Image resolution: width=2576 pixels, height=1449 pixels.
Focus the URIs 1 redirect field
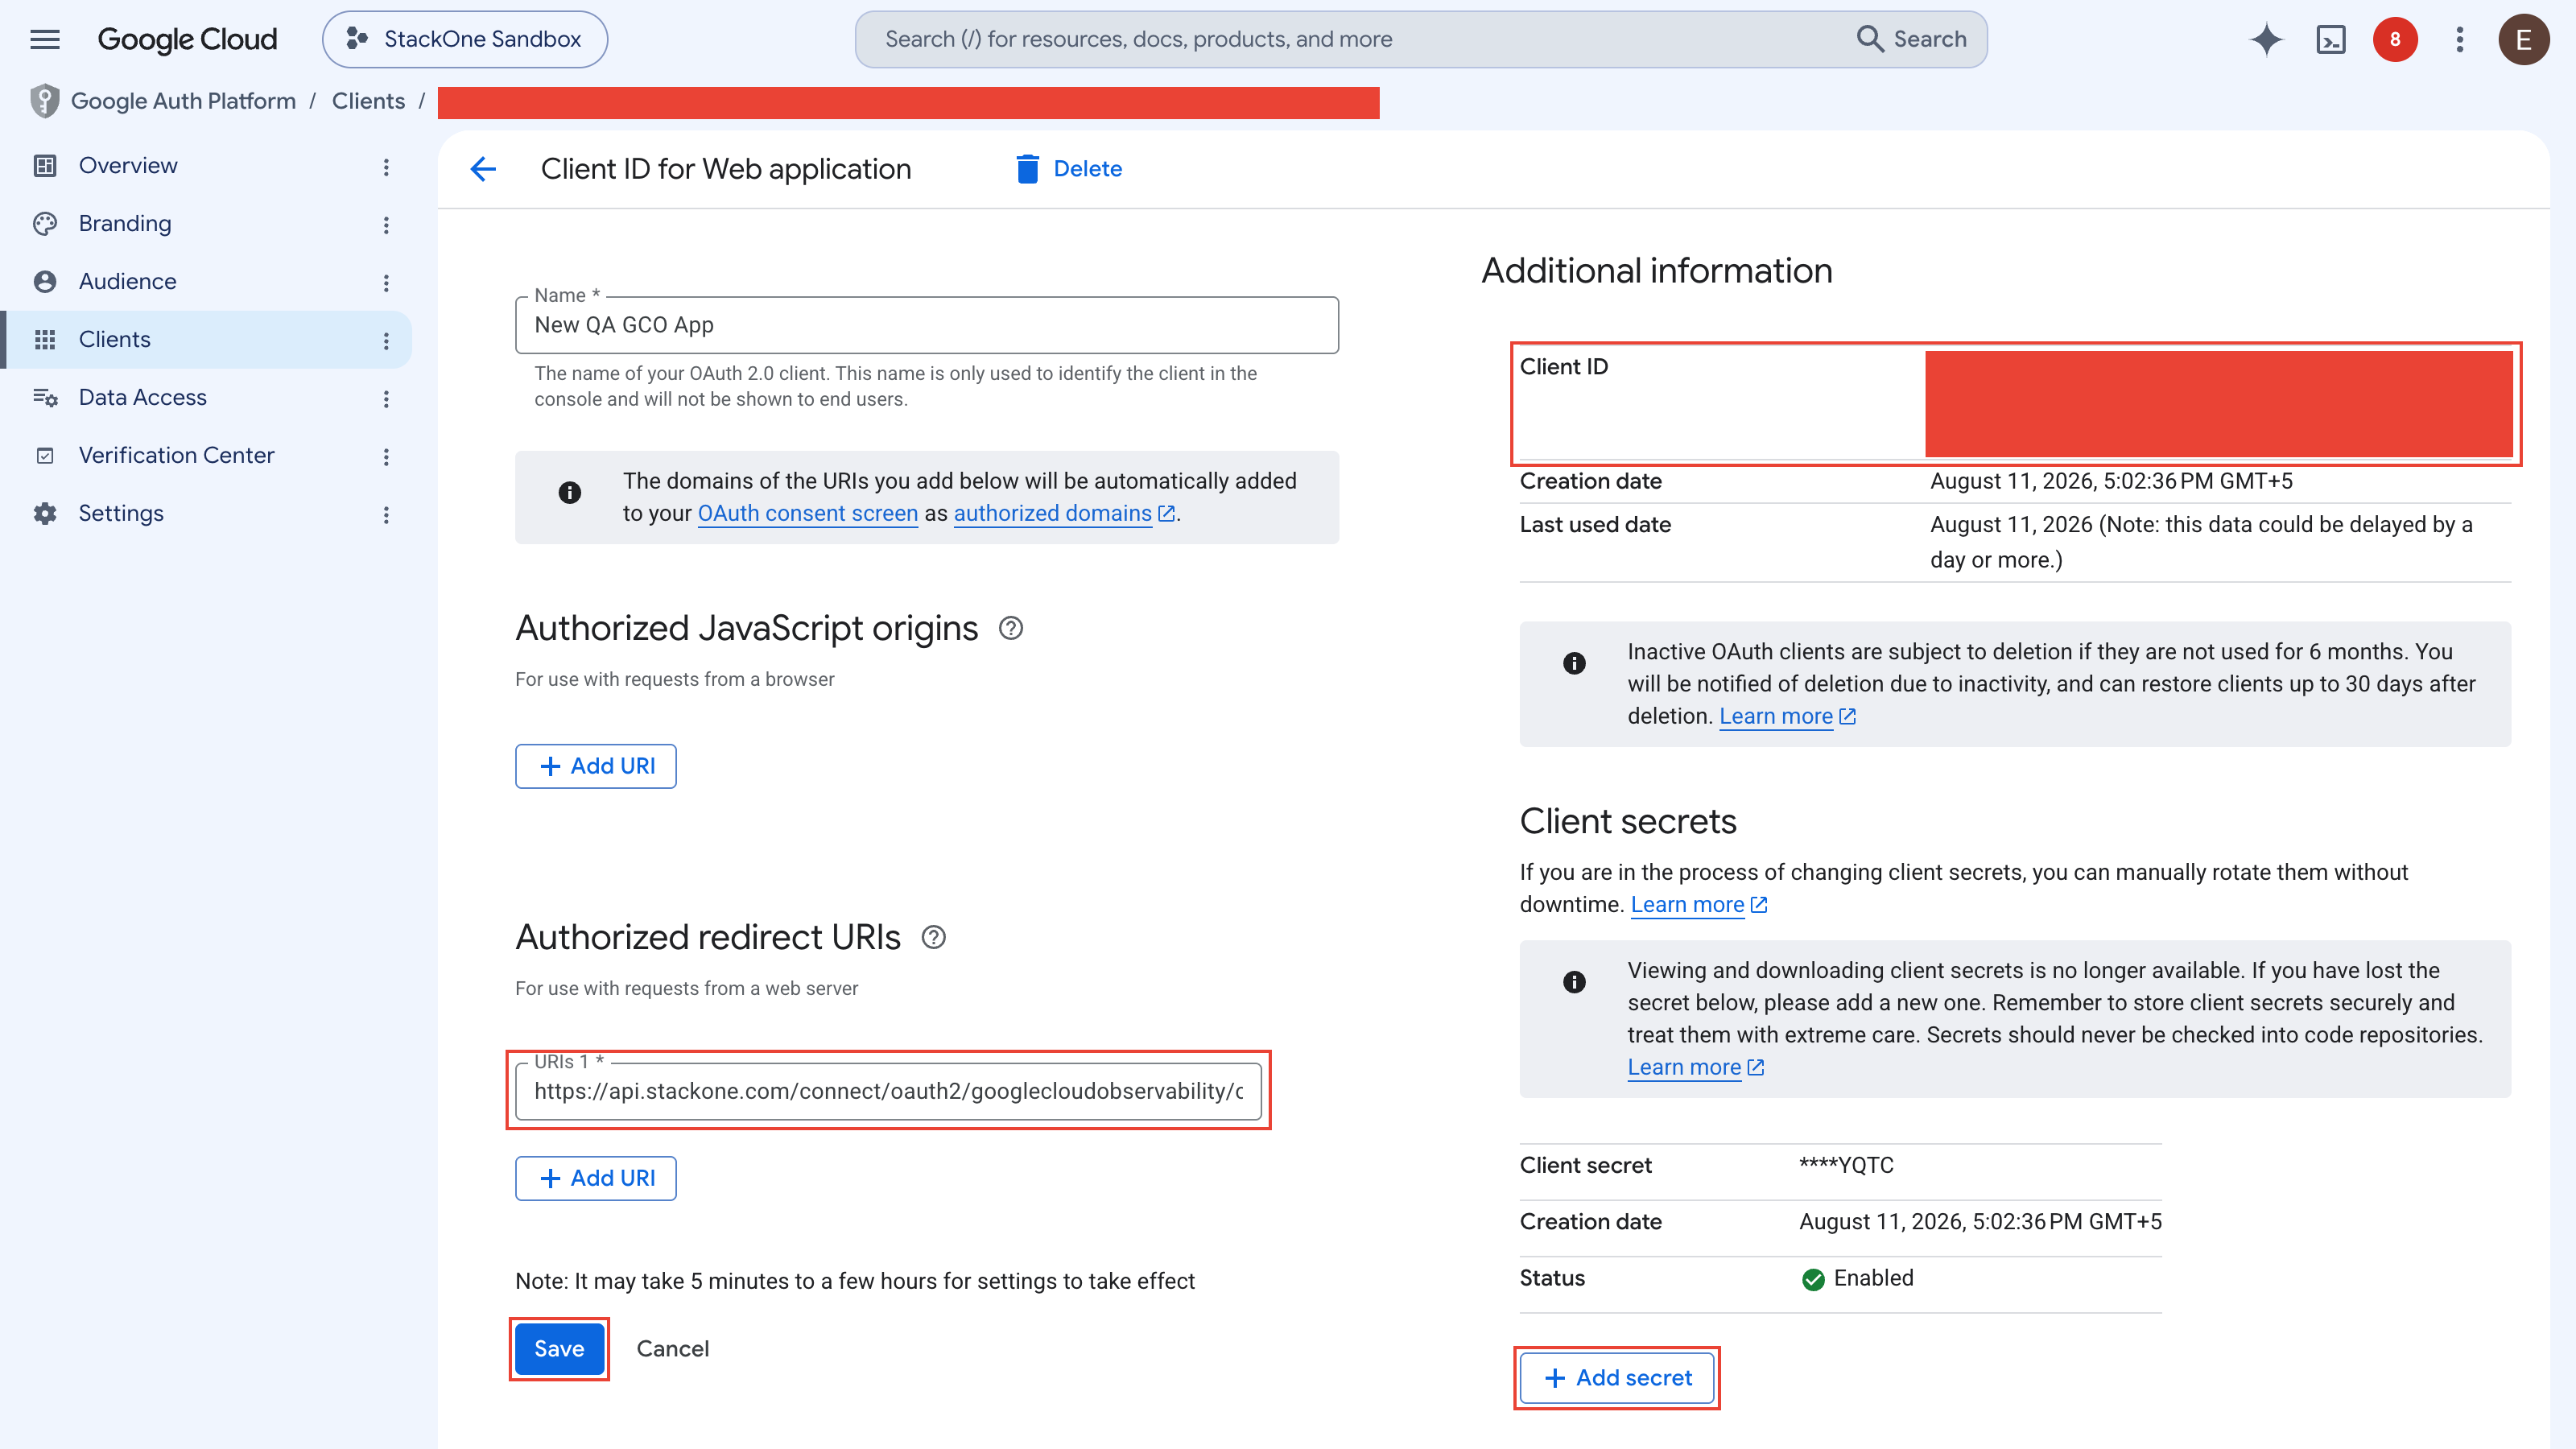888,1091
